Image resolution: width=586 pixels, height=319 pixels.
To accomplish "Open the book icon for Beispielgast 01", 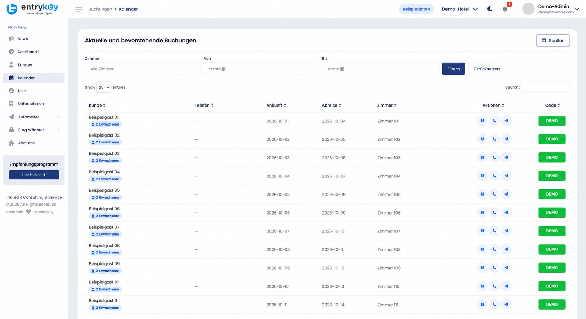I will coord(482,121).
